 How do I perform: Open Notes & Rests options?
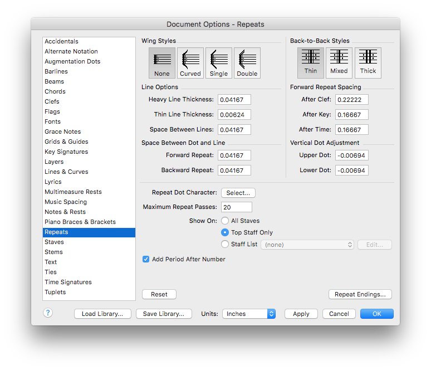(x=89, y=212)
